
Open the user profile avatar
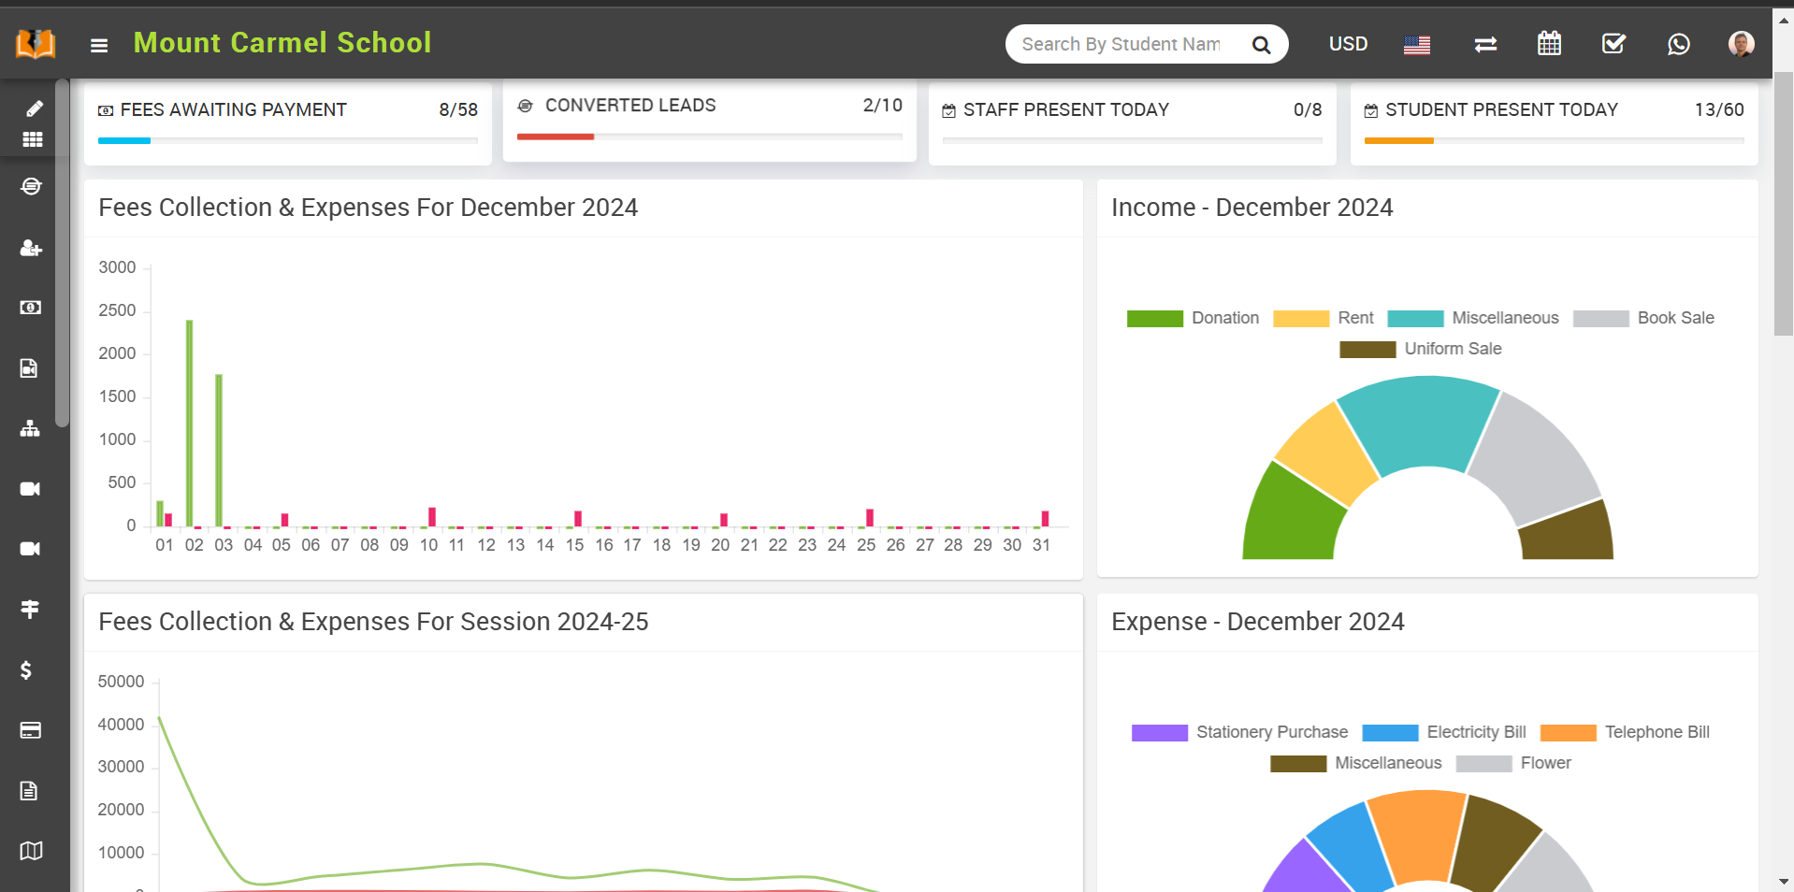pos(1741,44)
